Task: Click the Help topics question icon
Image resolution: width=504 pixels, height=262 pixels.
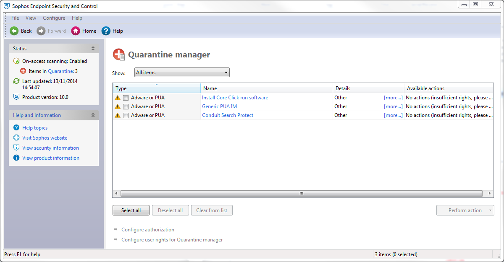Action: tap(16, 128)
